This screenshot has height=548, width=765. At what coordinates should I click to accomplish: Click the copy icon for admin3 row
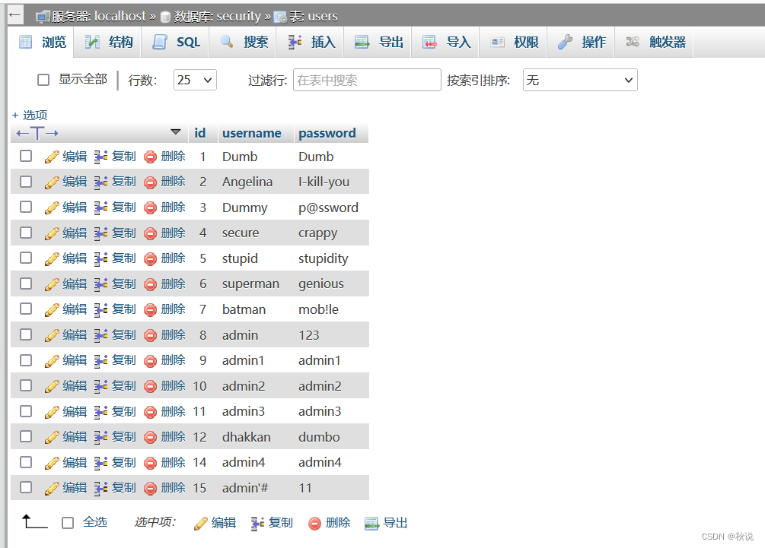click(101, 412)
